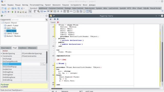Pick TRadioButton component from palette
The height and width of the screenshot is (92, 164).
coord(61,11)
